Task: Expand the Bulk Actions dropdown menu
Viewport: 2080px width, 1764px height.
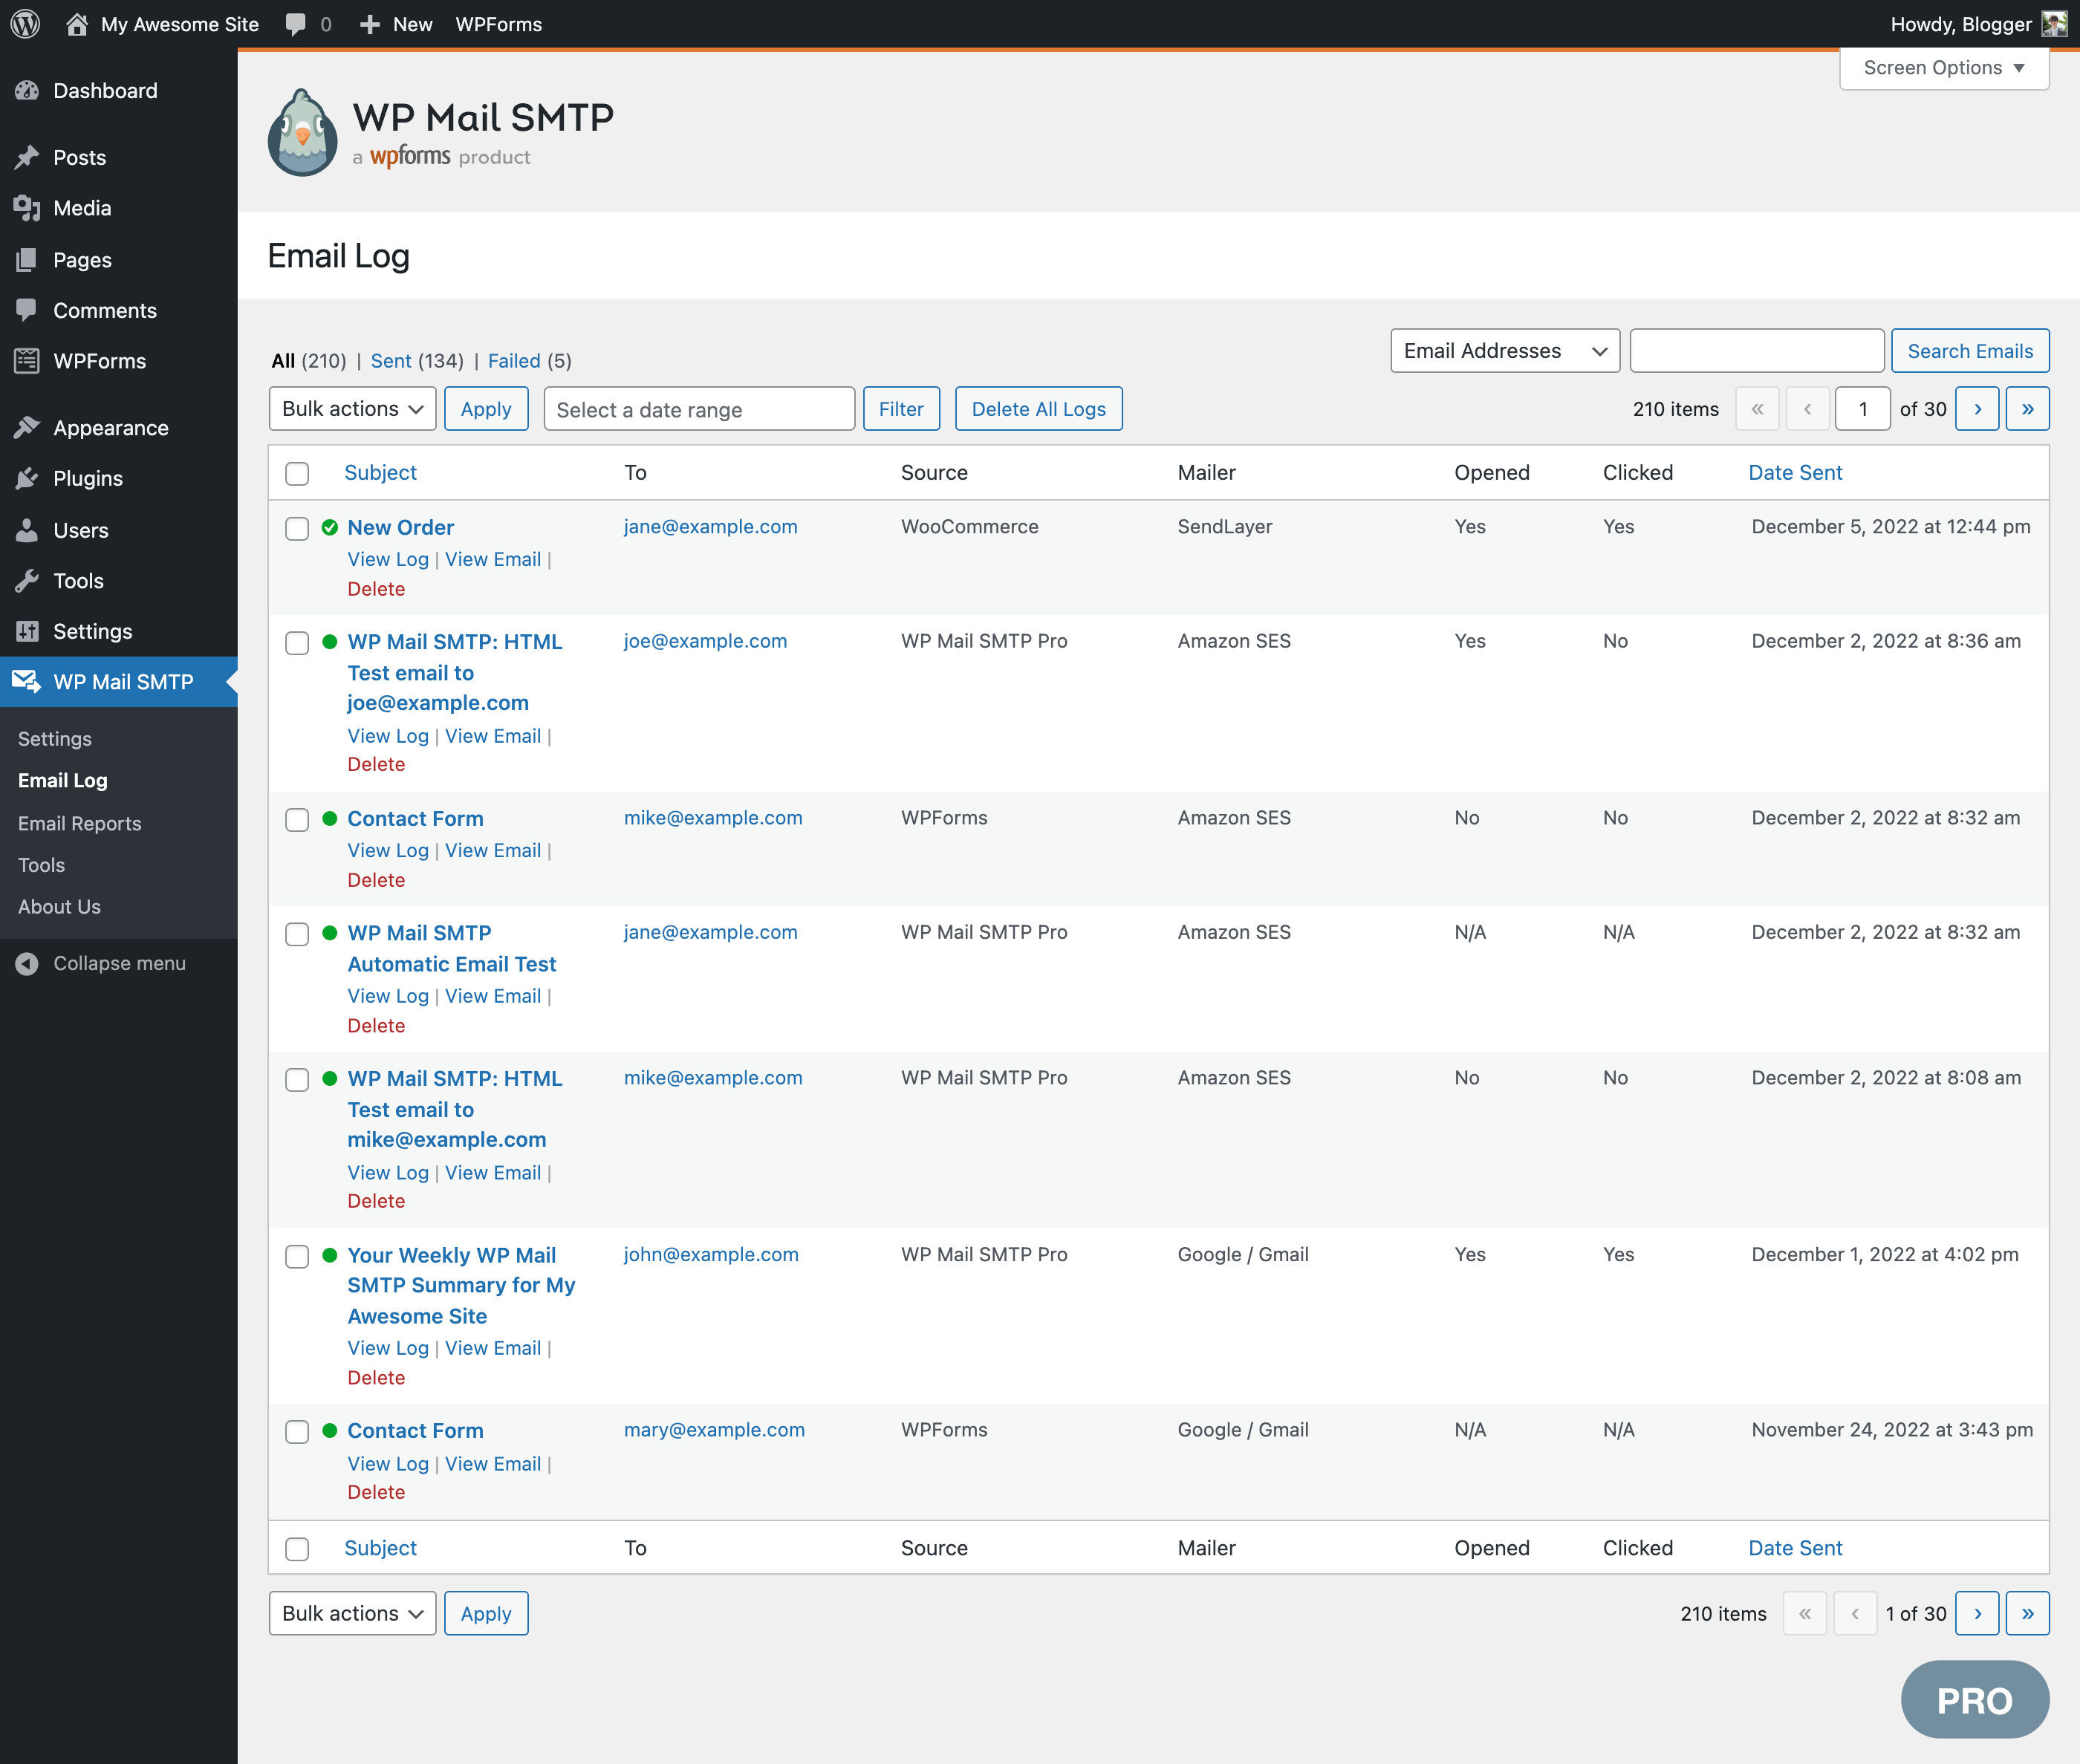Action: tap(350, 408)
